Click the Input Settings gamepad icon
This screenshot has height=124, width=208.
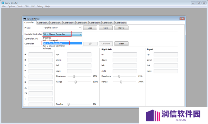(x=25, y=19)
